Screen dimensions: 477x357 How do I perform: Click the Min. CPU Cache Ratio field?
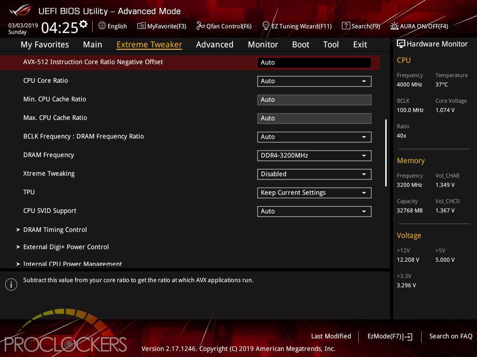tap(314, 100)
